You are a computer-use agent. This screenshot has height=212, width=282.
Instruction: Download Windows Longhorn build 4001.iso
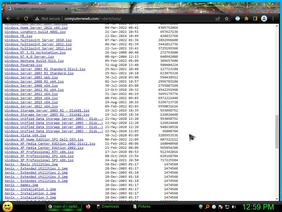(35, 32)
